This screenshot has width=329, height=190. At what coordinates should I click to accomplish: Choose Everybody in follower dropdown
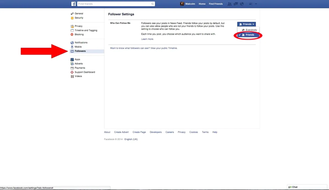point(249,30)
